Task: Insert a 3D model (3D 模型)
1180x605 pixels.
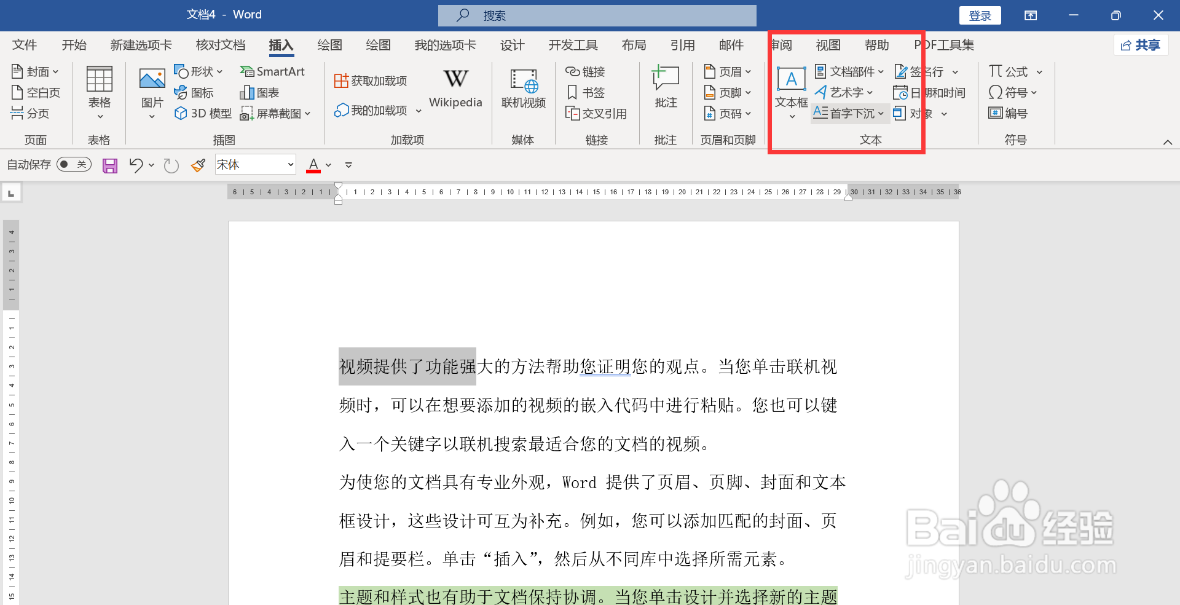Action: pos(203,113)
